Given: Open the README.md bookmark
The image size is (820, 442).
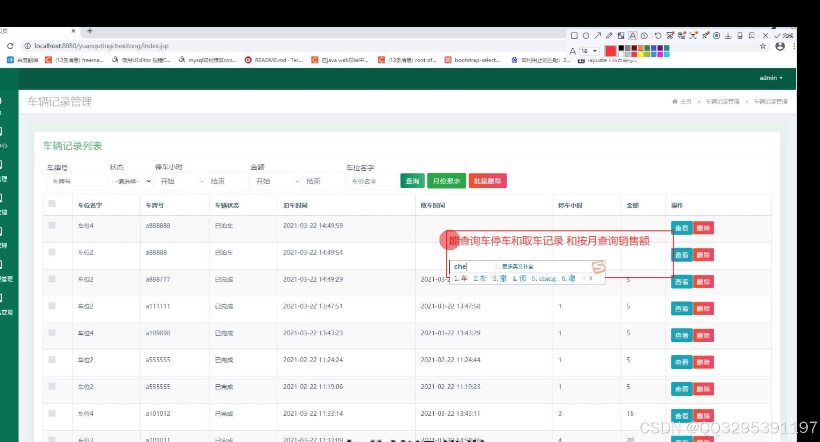Looking at the screenshot, I should click(x=274, y=60).
